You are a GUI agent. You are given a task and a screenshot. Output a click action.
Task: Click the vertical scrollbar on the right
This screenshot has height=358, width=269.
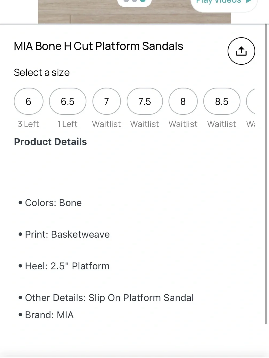click(x=266, y=174)
